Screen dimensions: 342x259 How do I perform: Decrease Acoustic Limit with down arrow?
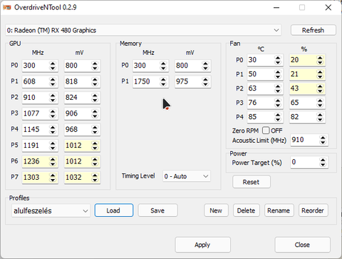[x=323, y=142]
